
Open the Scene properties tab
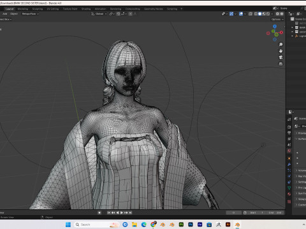coord(289,145)
